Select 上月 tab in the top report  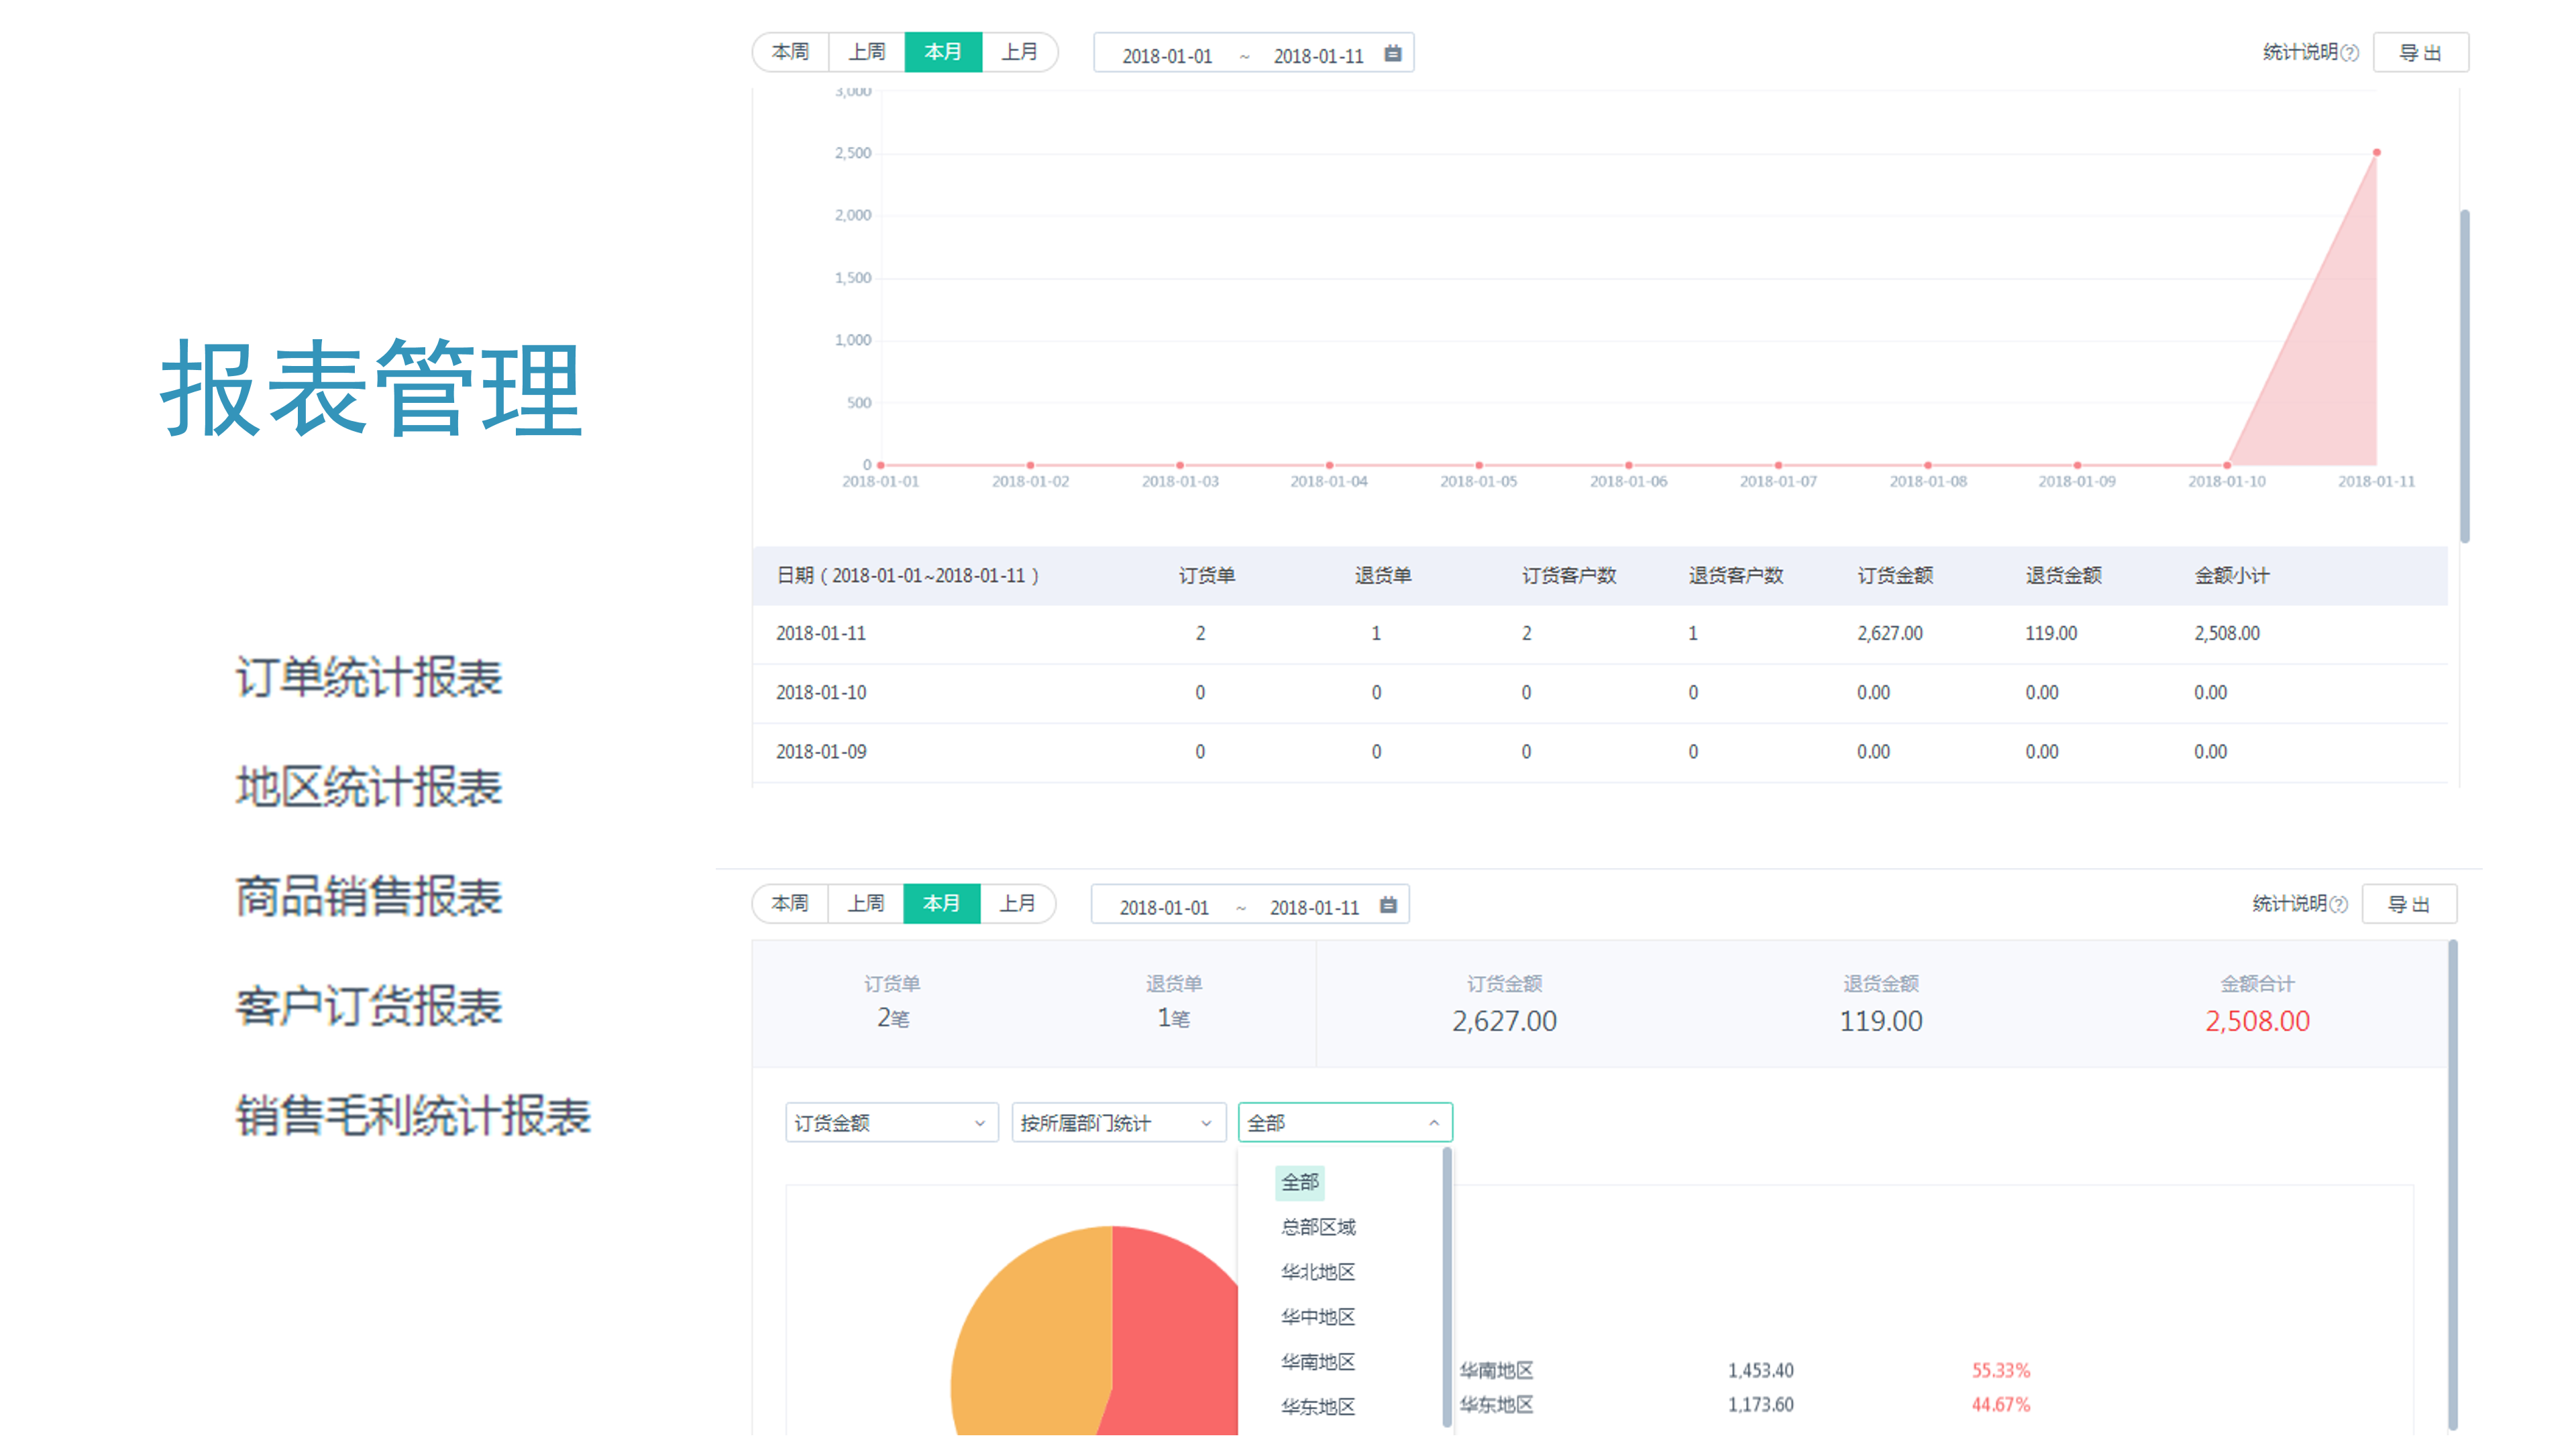tap(1019, 52)
